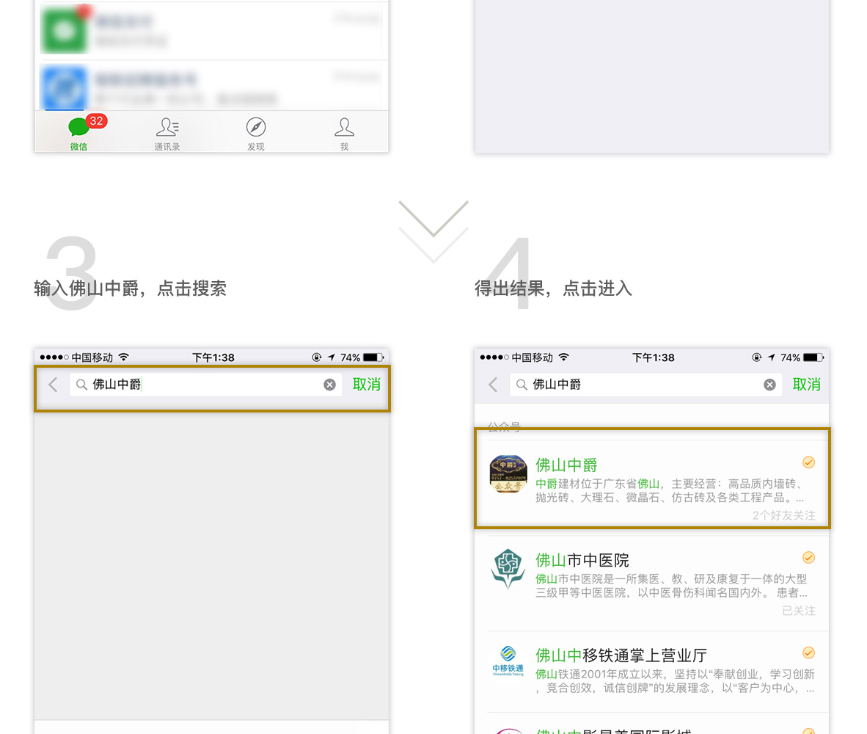This screenshot has width=867, height=734.
Task: Click the 佛山中爵 account avatar
Action: (x=508, y=474)
